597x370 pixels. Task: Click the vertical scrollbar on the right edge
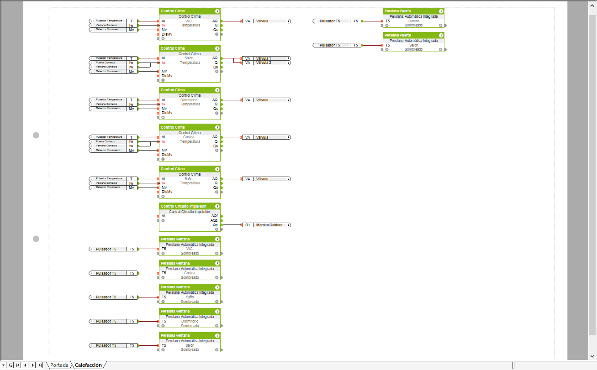point(592,182)
